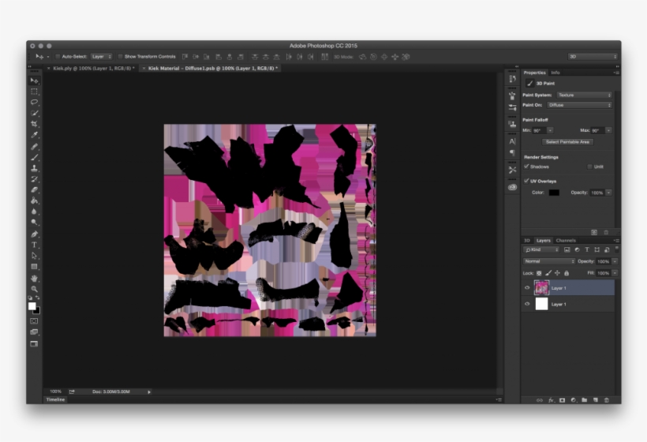
Task: Toggle Lock transparent pixels
Action: pos(539,273)
